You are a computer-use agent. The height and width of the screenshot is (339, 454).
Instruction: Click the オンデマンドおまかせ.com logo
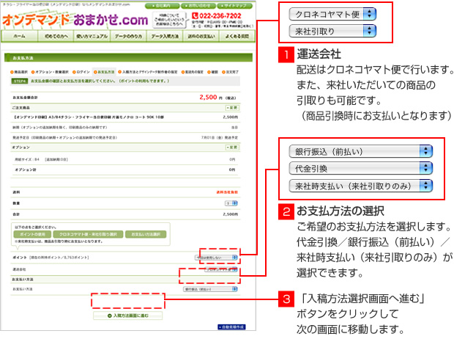[x=75, y=20]
